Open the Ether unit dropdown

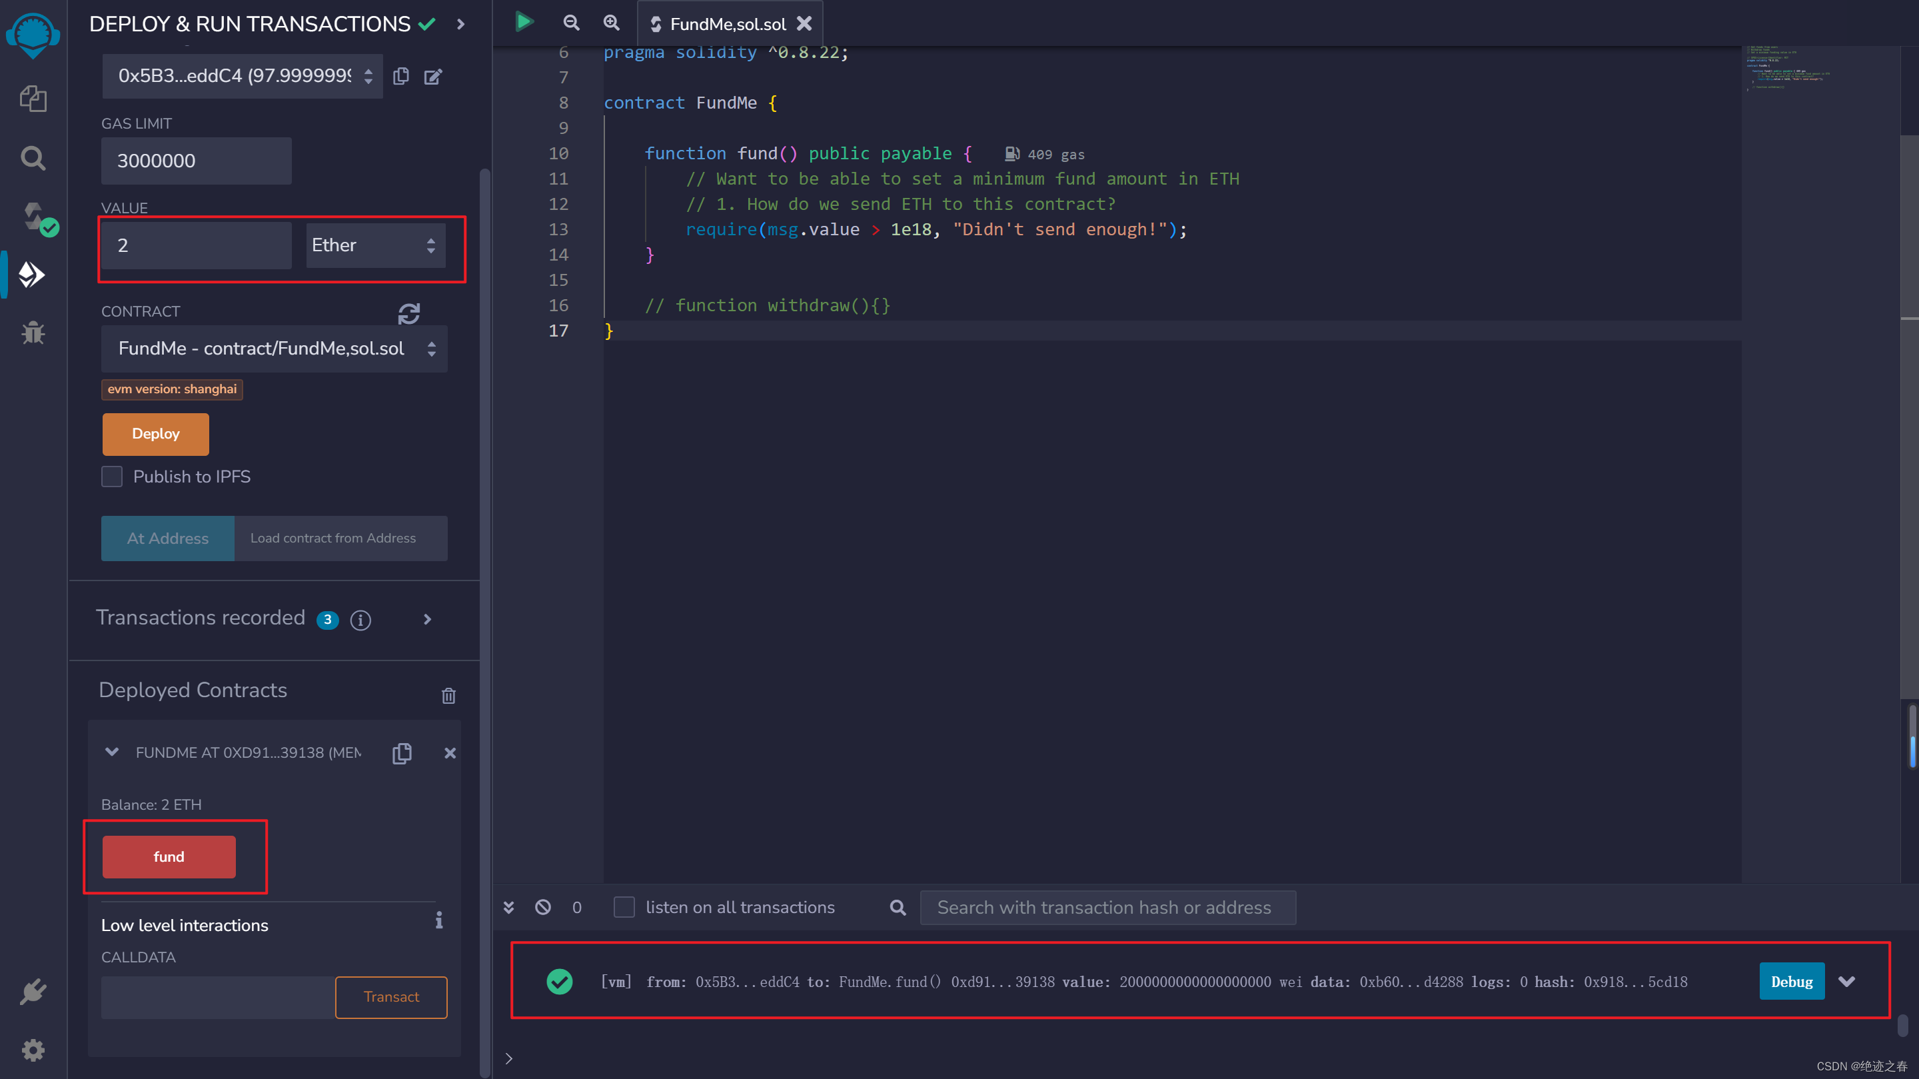tap(375, 245)
